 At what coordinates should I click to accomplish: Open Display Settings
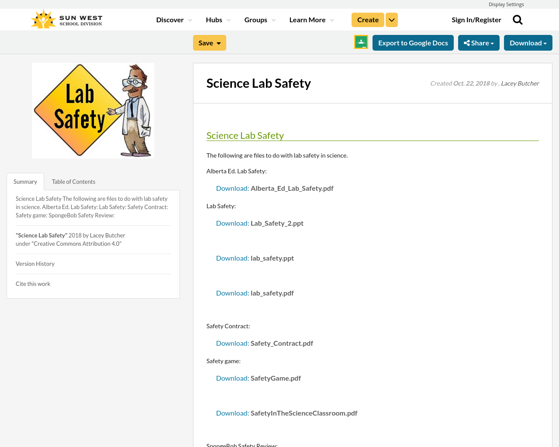[x=506, y=3]
